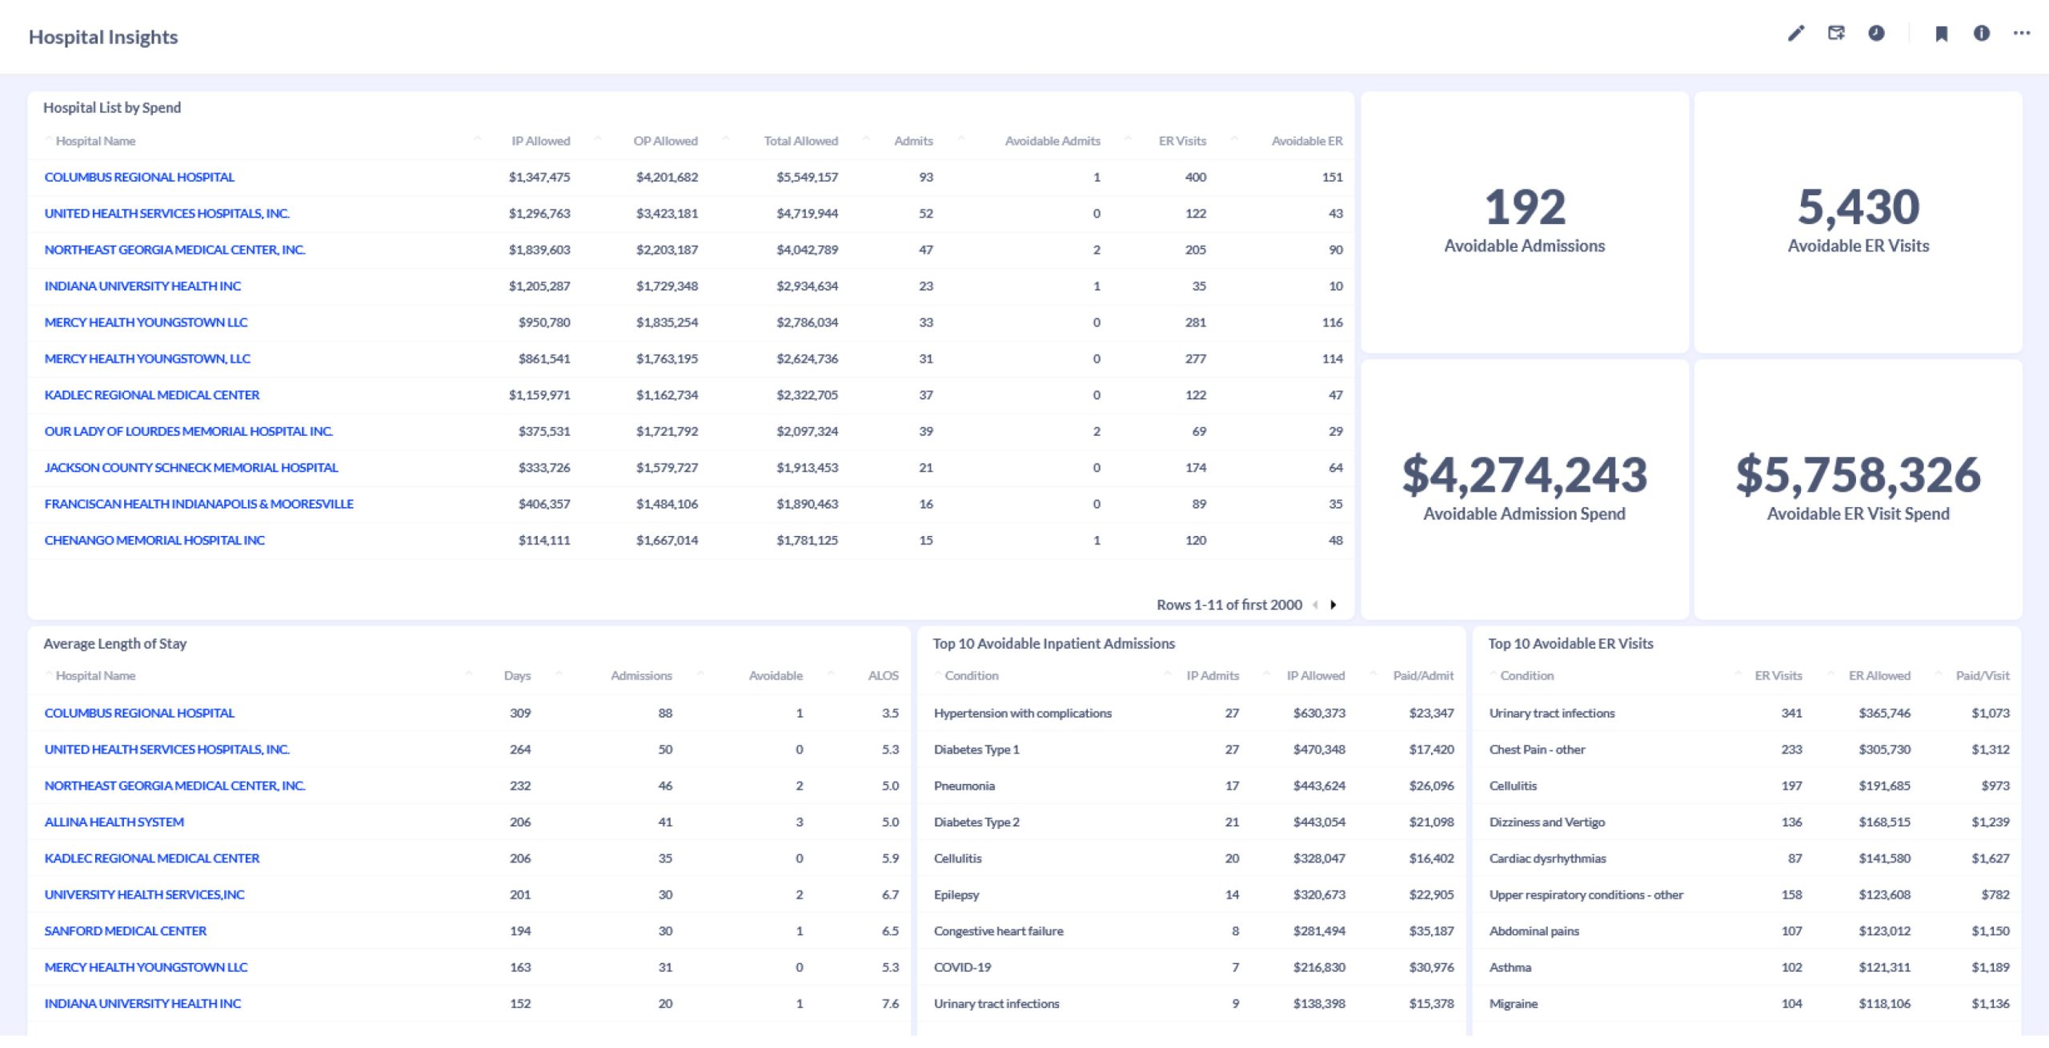Image resolution: width=2049 pixels, height=1048 pixels.
Task: Click the $630,373 IP Allowed value
Action: [x=1319, y=714]
